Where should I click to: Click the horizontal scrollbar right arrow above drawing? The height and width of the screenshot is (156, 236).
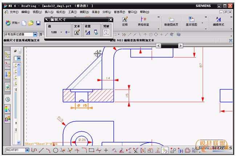tap(181, 46)
